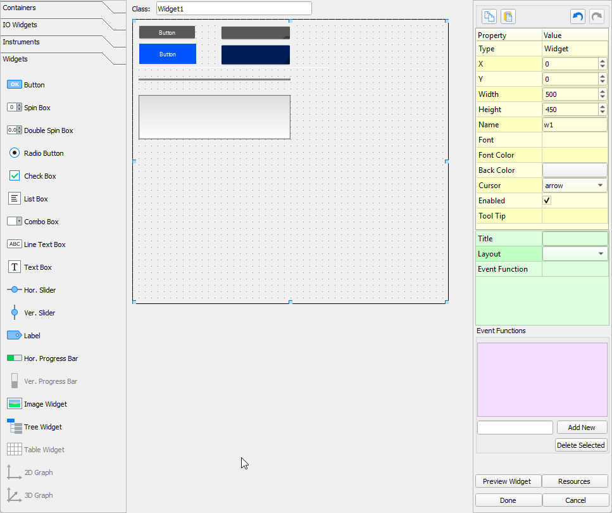Screen dimensions: 612x513
Task: Select the Radio Button widget tool
Action: [x=43, y=153]
